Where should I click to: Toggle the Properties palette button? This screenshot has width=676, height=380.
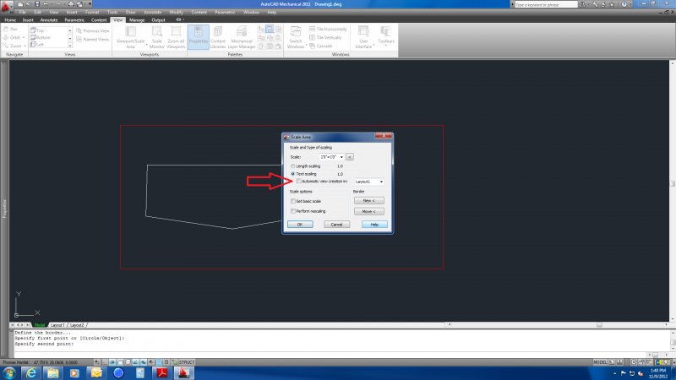(199, 37)
